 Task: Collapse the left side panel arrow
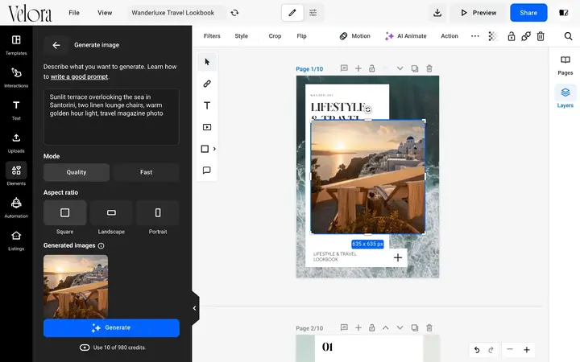pos(194,308)
